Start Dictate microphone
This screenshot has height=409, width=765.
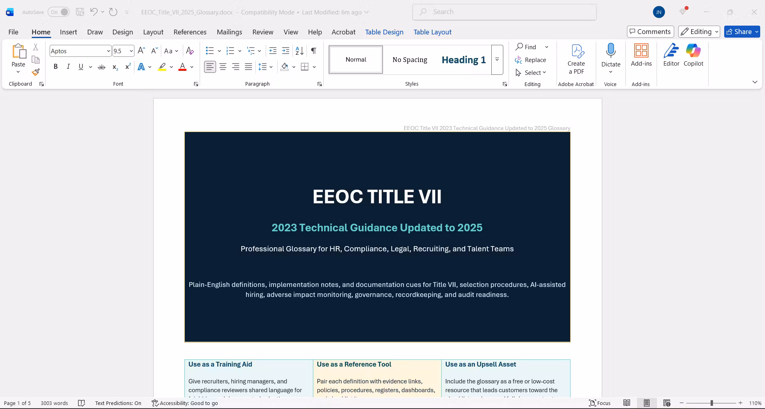611,51
